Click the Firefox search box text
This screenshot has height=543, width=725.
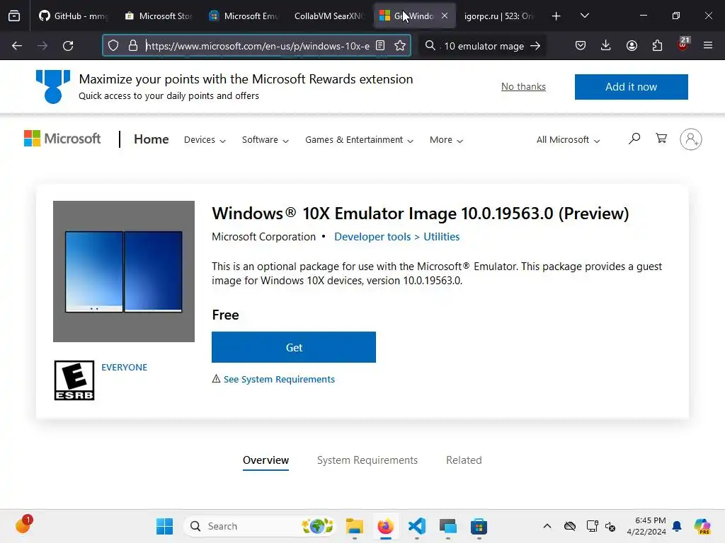pyautogui.click(x=484, y=46)
